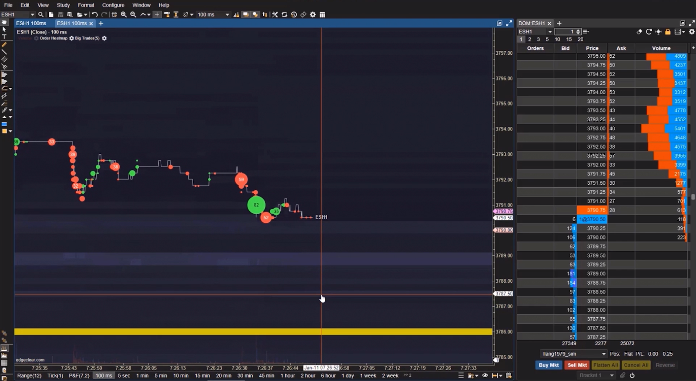696x381 pixels.
Task: Open the Study menu
Action: coord(63,5)
